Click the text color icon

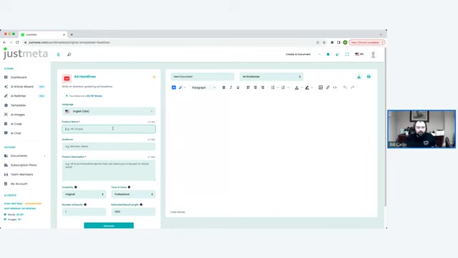click(296, 87)
